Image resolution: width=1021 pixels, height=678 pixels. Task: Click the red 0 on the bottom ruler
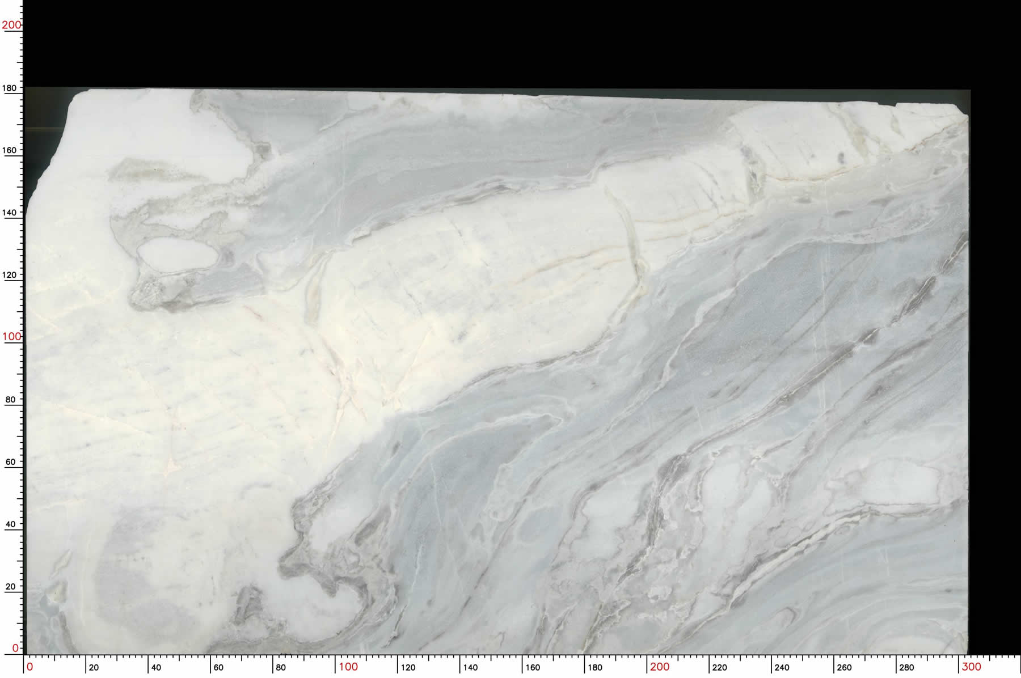(x=30, y=667)
